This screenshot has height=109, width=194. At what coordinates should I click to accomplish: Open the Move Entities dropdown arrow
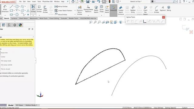pyautogui.click(x=75, y=15)
